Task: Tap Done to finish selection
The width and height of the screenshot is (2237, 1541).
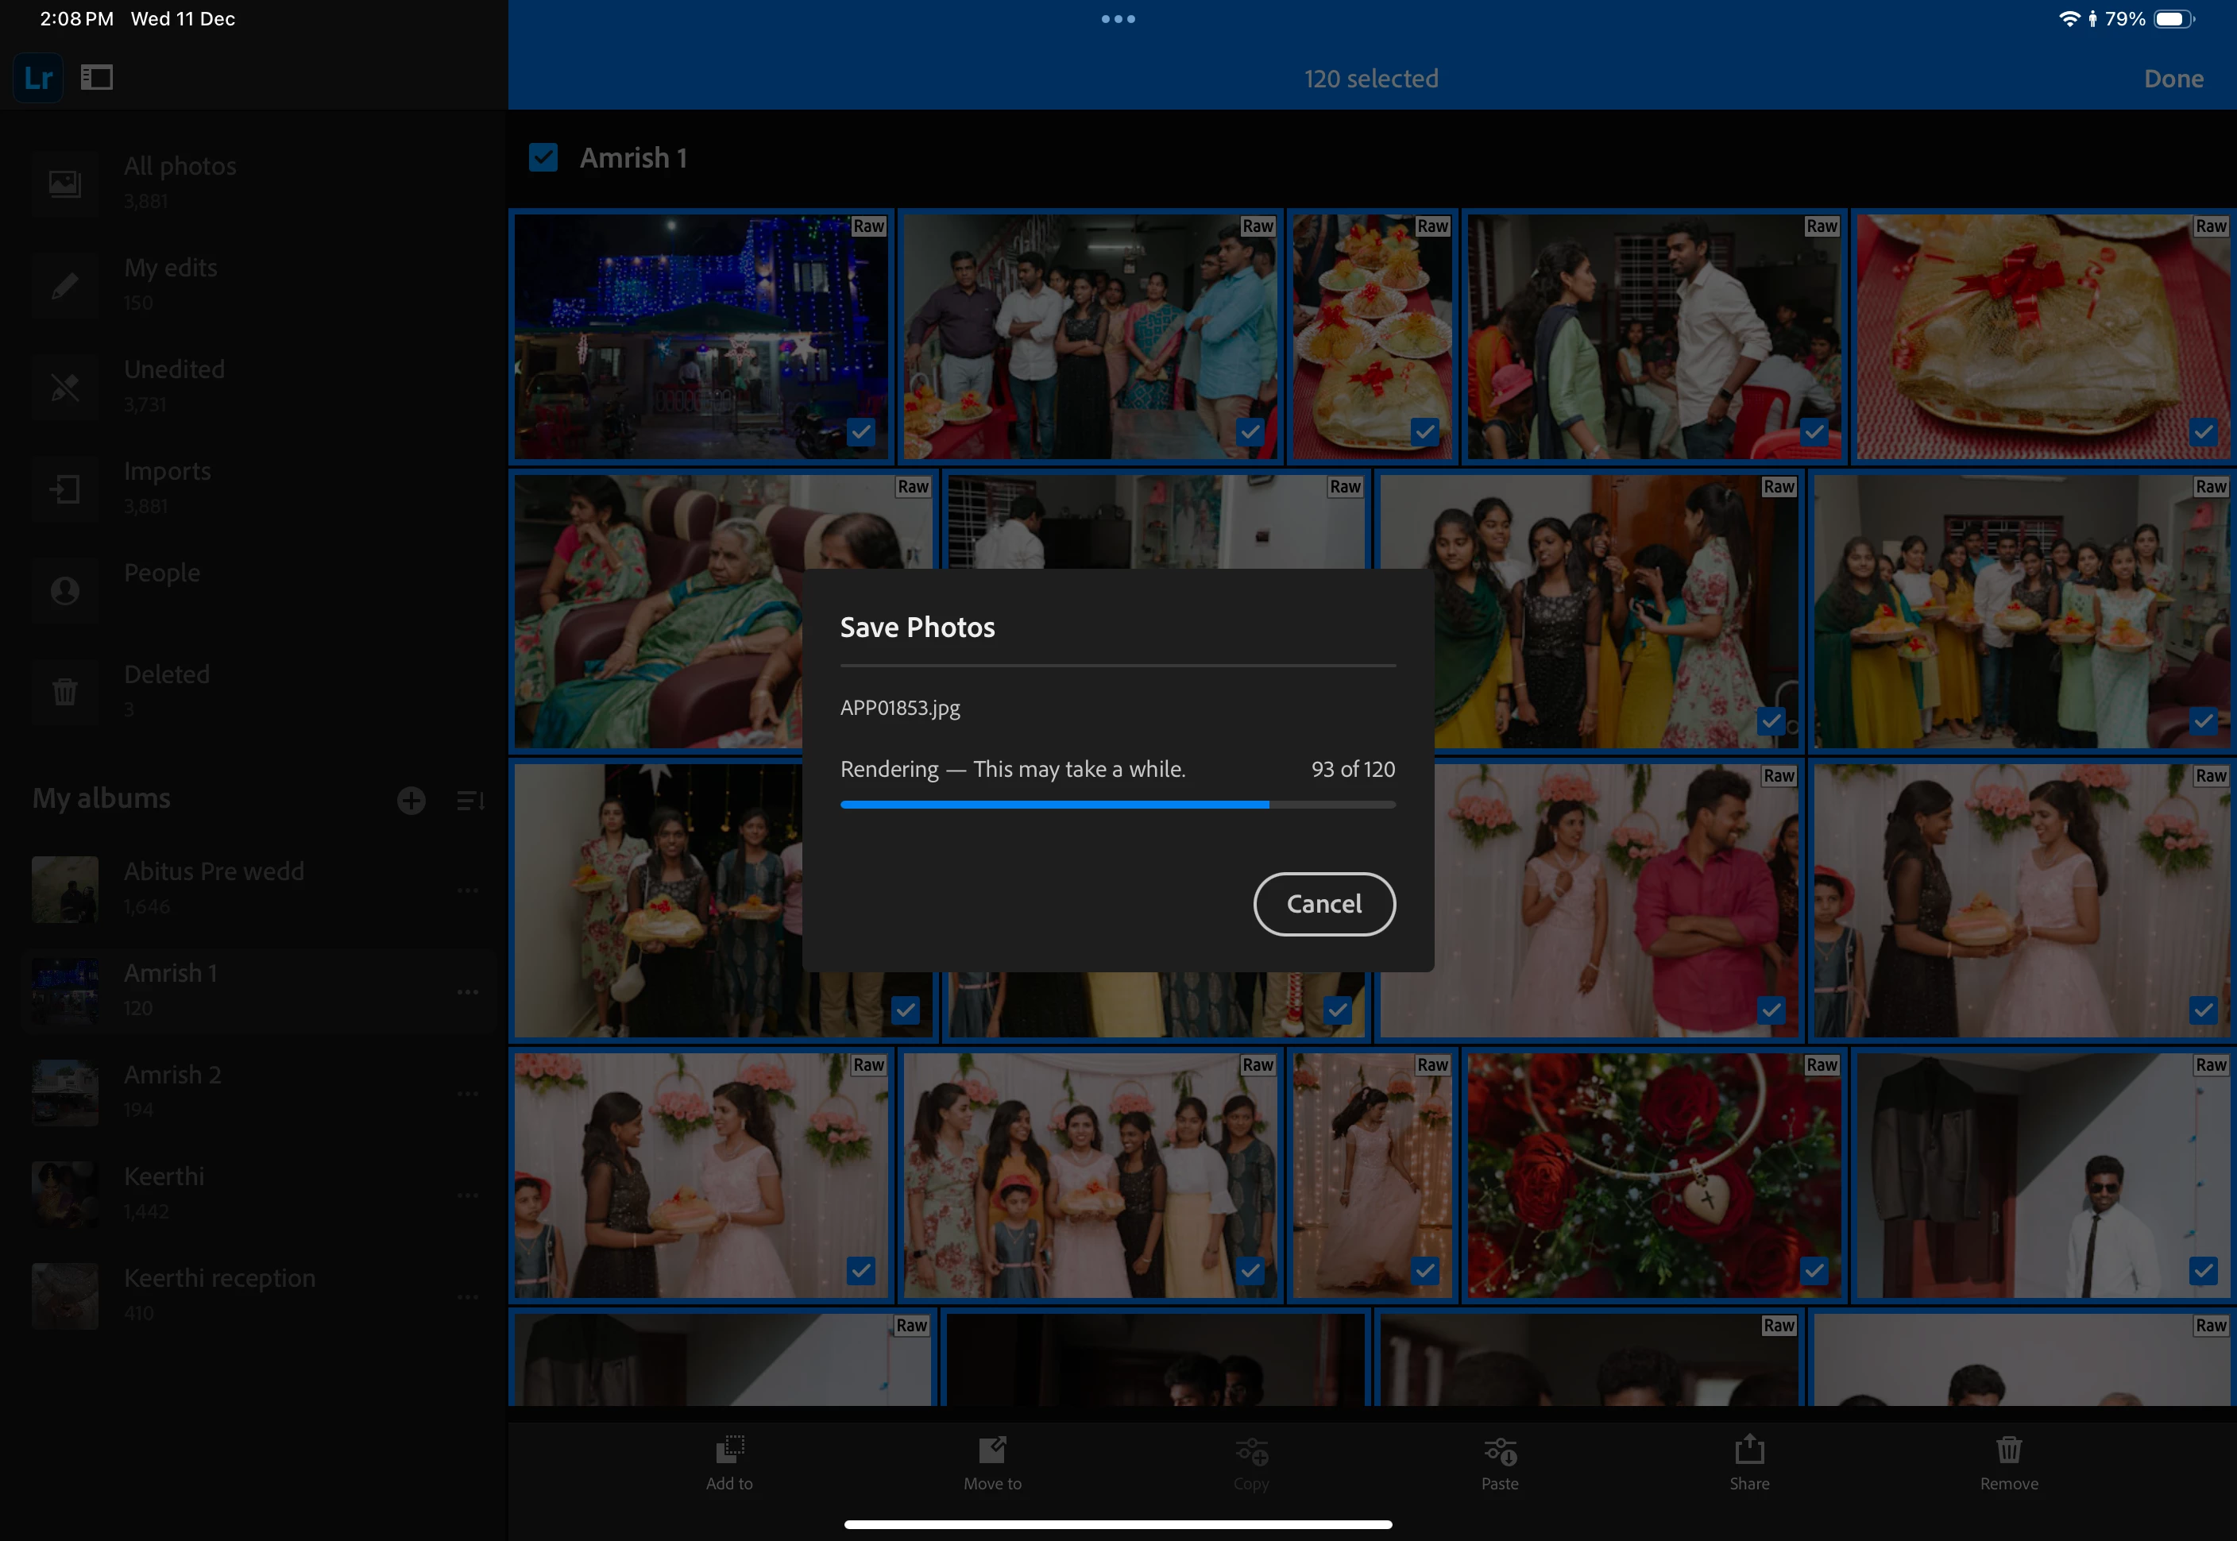Action: pos(2173,79)
